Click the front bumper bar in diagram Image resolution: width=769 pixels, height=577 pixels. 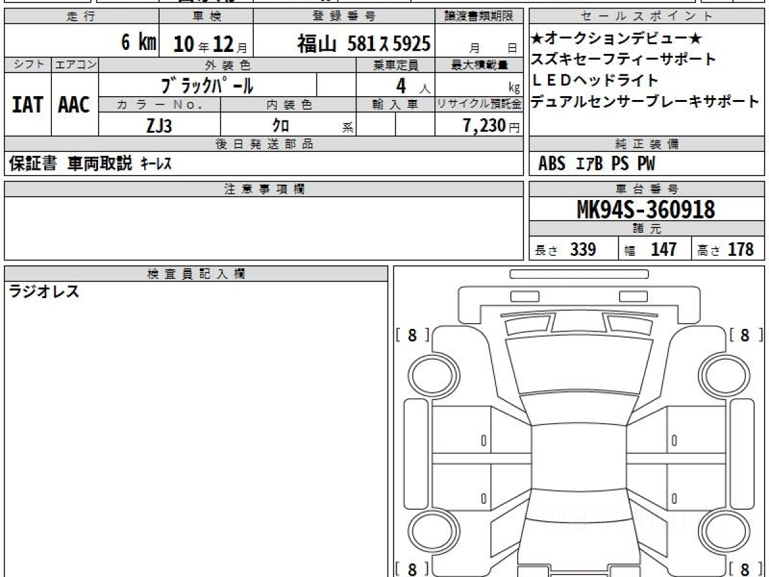(x=579, y=274)
